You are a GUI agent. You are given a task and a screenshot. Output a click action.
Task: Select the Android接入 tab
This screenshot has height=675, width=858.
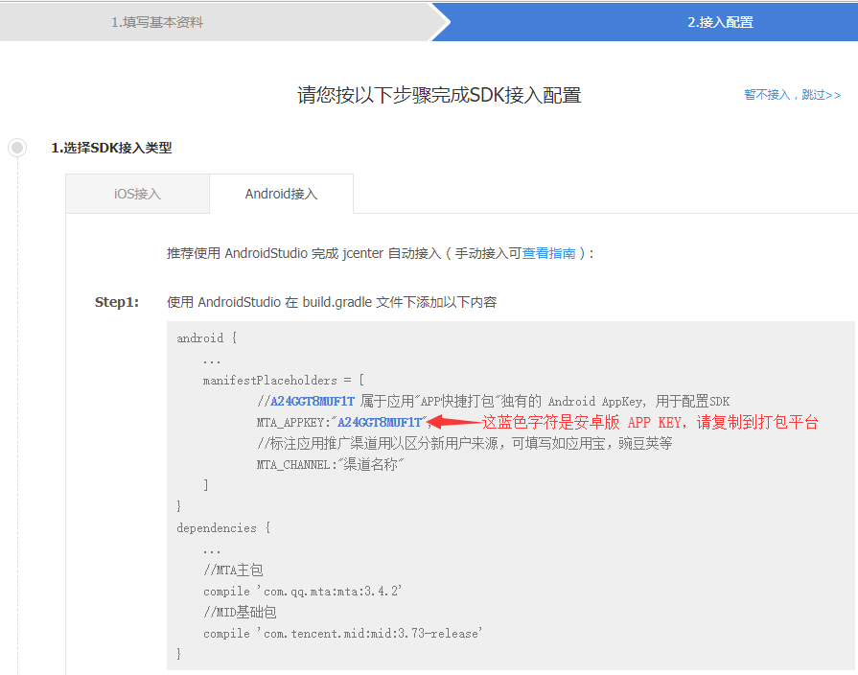(x=281, y=194)
